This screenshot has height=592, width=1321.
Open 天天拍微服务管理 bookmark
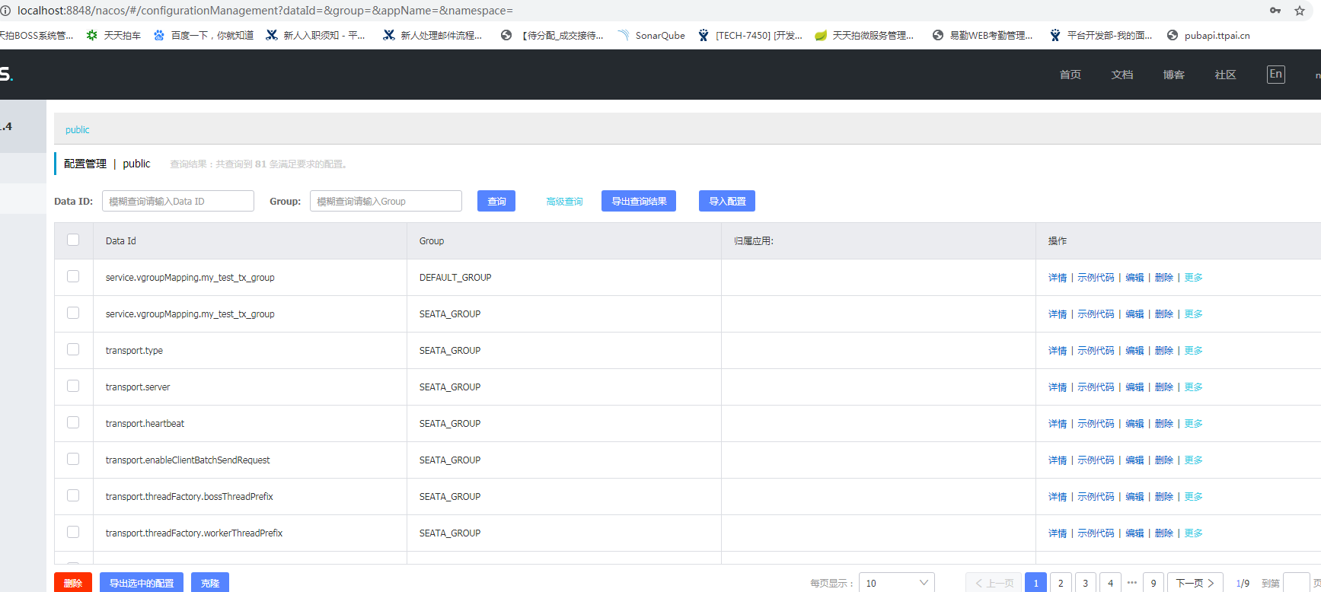pos(864,35)
